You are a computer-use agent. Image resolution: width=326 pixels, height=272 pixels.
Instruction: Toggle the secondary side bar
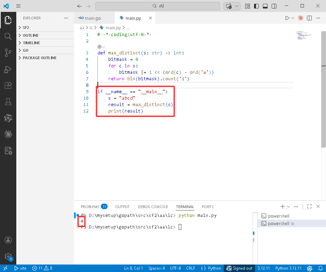[x=274, y=6]
